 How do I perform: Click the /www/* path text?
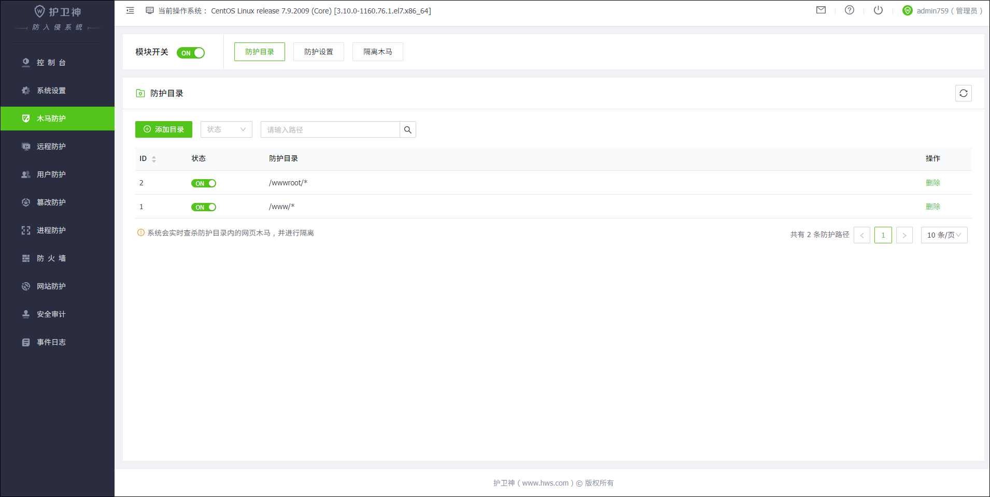coord(281,207)
